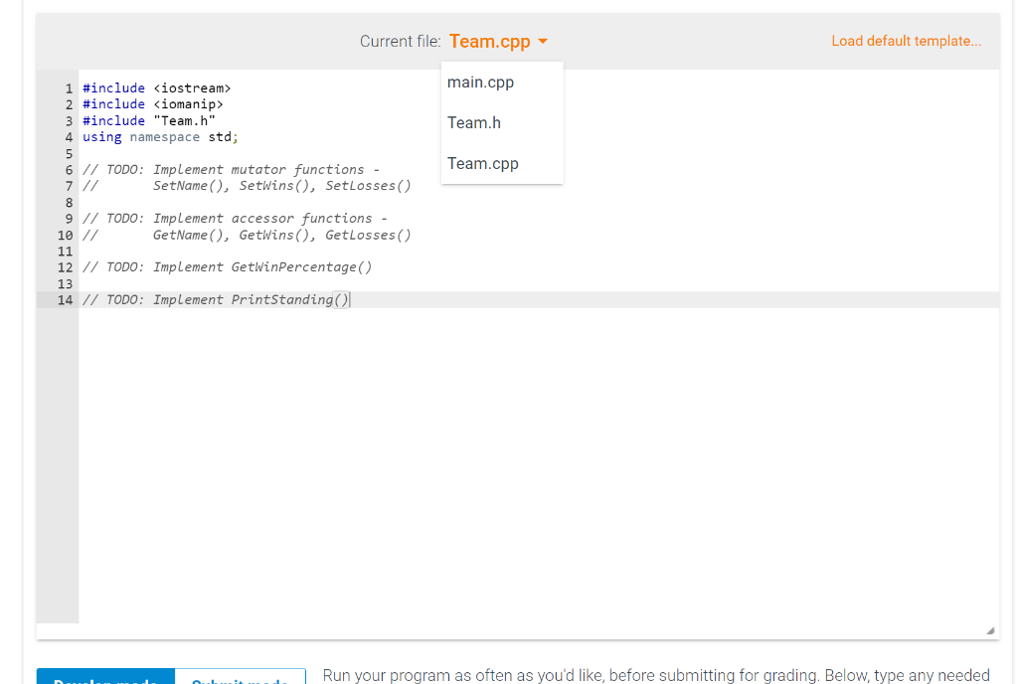Click on the '#include <iostream>' line
1018x684 pixels.
tap(156, 88)
